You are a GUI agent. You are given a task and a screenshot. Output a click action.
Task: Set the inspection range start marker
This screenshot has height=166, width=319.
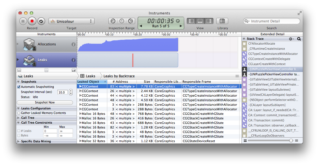click(113, 21)
